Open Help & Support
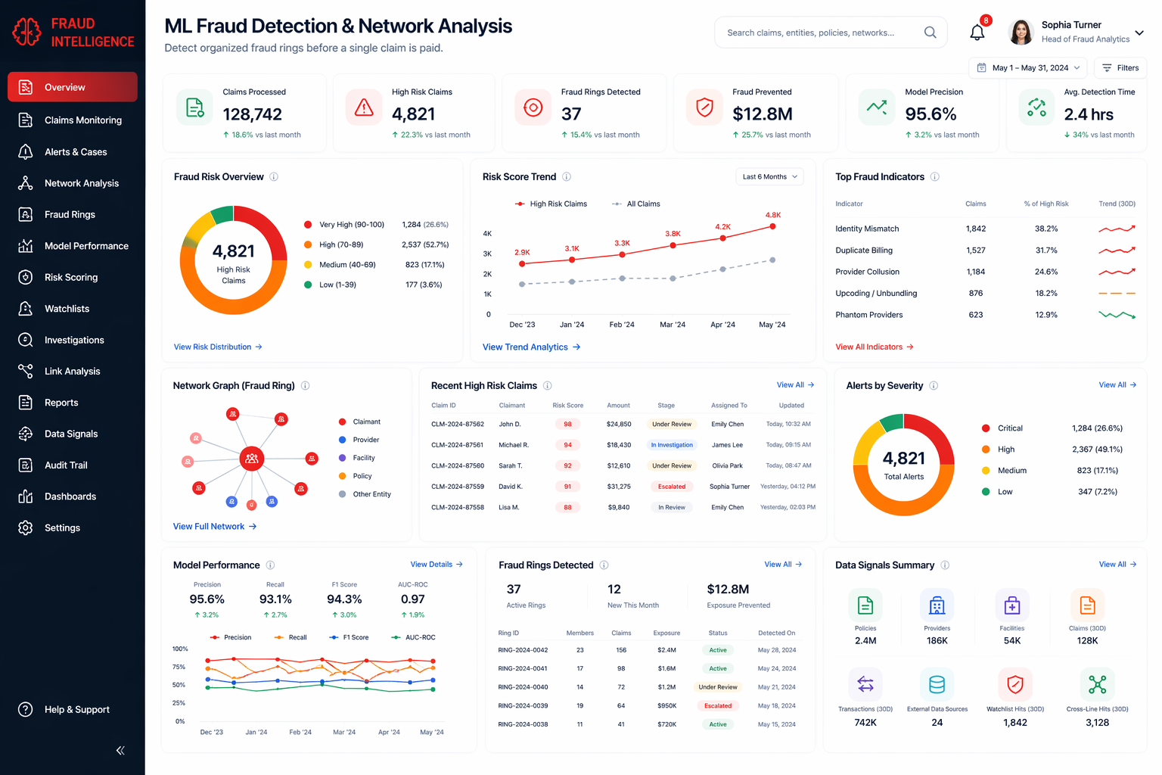Screen dimensions: 1162x775 point(73,710)
